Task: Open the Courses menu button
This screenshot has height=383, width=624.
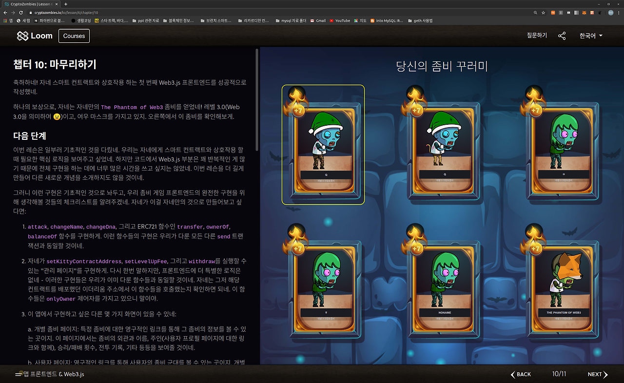Action: [x=74, y=36]
